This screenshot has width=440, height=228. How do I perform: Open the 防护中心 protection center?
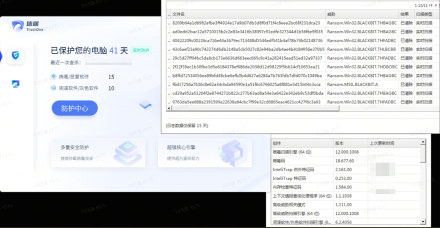[x=74, y=108]
